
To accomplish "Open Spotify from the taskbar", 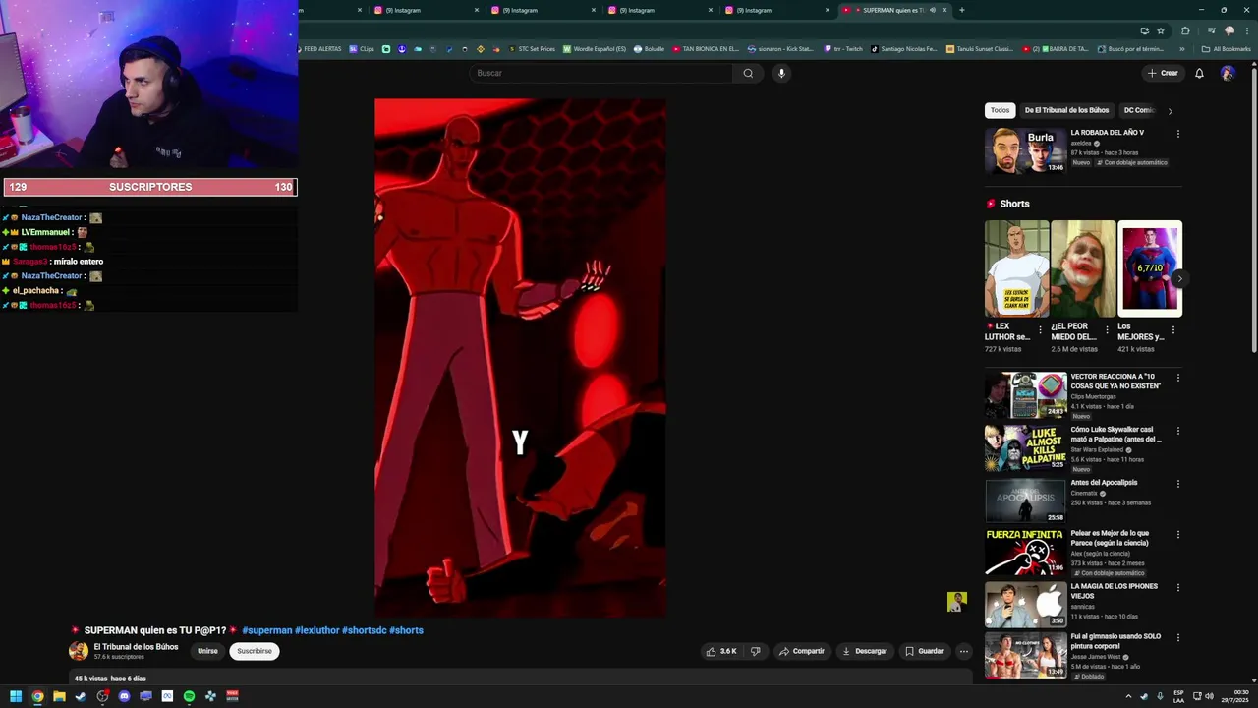I will 189,696.
